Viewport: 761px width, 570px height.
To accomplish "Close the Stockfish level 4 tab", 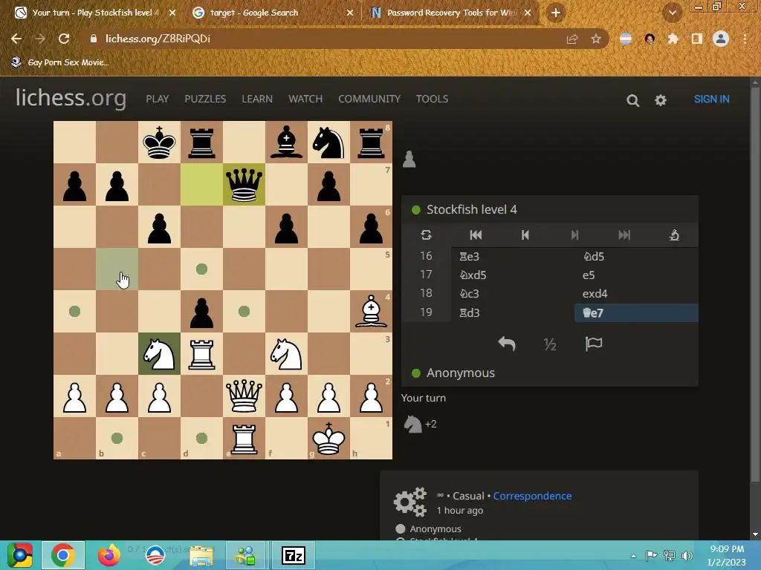I will point(172,13).
